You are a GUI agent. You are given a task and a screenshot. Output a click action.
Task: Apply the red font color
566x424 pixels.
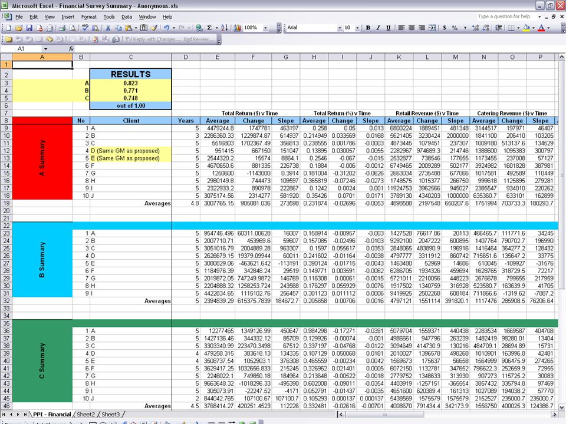click(541, 28)
